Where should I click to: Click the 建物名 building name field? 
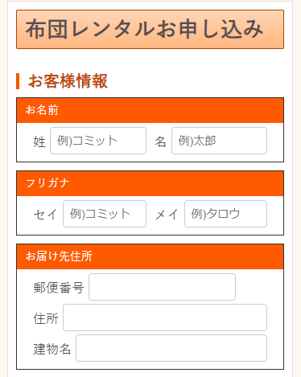click(x=171, y=348)
